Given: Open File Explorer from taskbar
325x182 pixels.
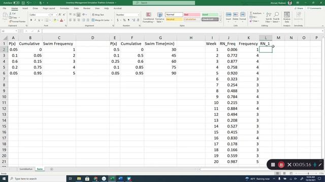Looking at the screenshot, I should 79,178.
